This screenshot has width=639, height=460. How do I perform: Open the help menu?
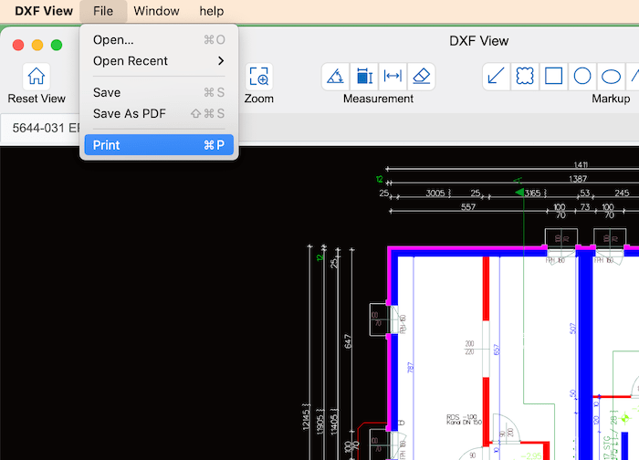pyautogui.click(x=211, y=11)
